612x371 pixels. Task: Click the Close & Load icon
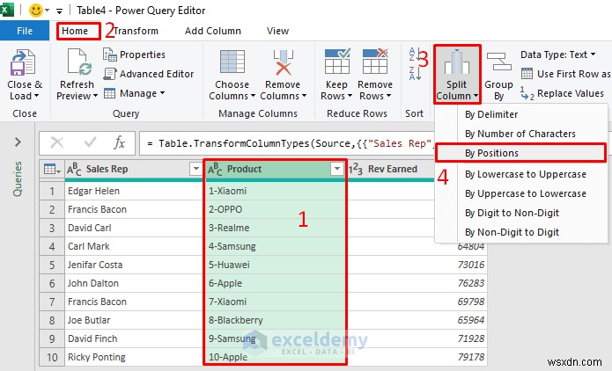click(x=23, y=62)
